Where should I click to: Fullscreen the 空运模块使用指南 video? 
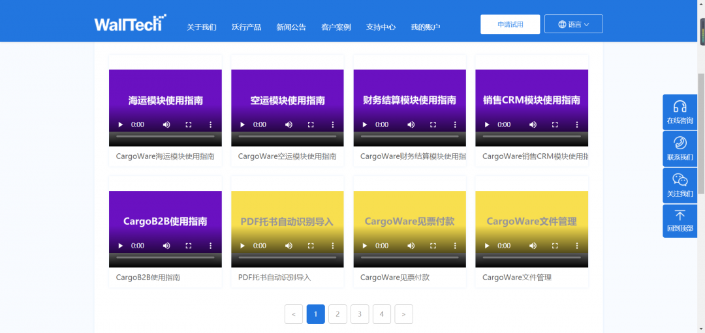tap(311, 124)
